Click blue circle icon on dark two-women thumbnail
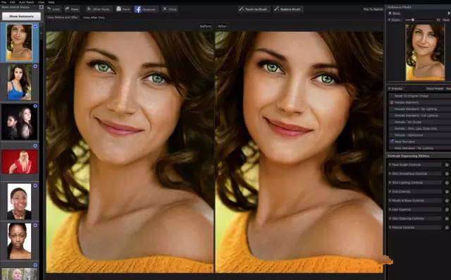Screen dimensions: 451x280 tap(35, 106)
